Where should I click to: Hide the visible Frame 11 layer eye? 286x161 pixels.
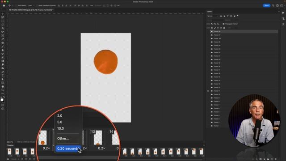tap(208, 91)
